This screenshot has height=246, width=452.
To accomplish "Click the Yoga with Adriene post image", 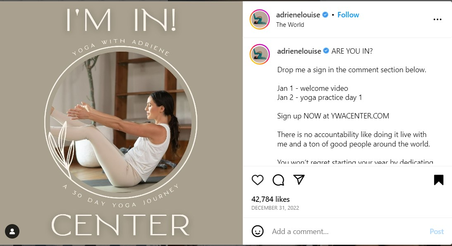I will coord(121,123).
